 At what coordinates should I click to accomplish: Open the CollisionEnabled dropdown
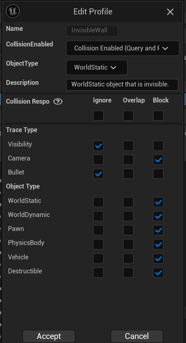[123, 48]
